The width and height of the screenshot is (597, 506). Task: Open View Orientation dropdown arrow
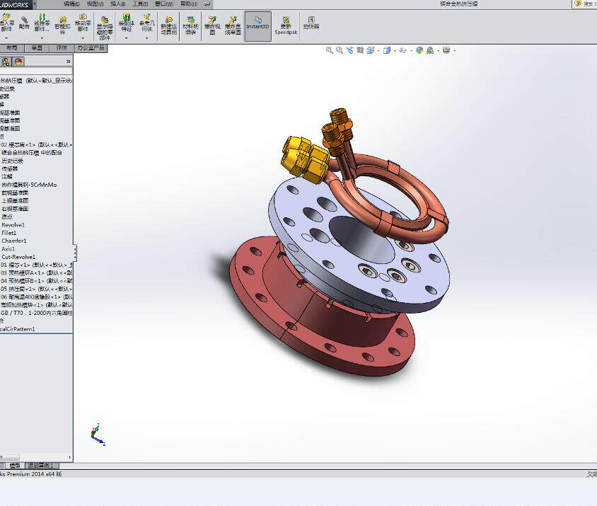coord(378,51)
